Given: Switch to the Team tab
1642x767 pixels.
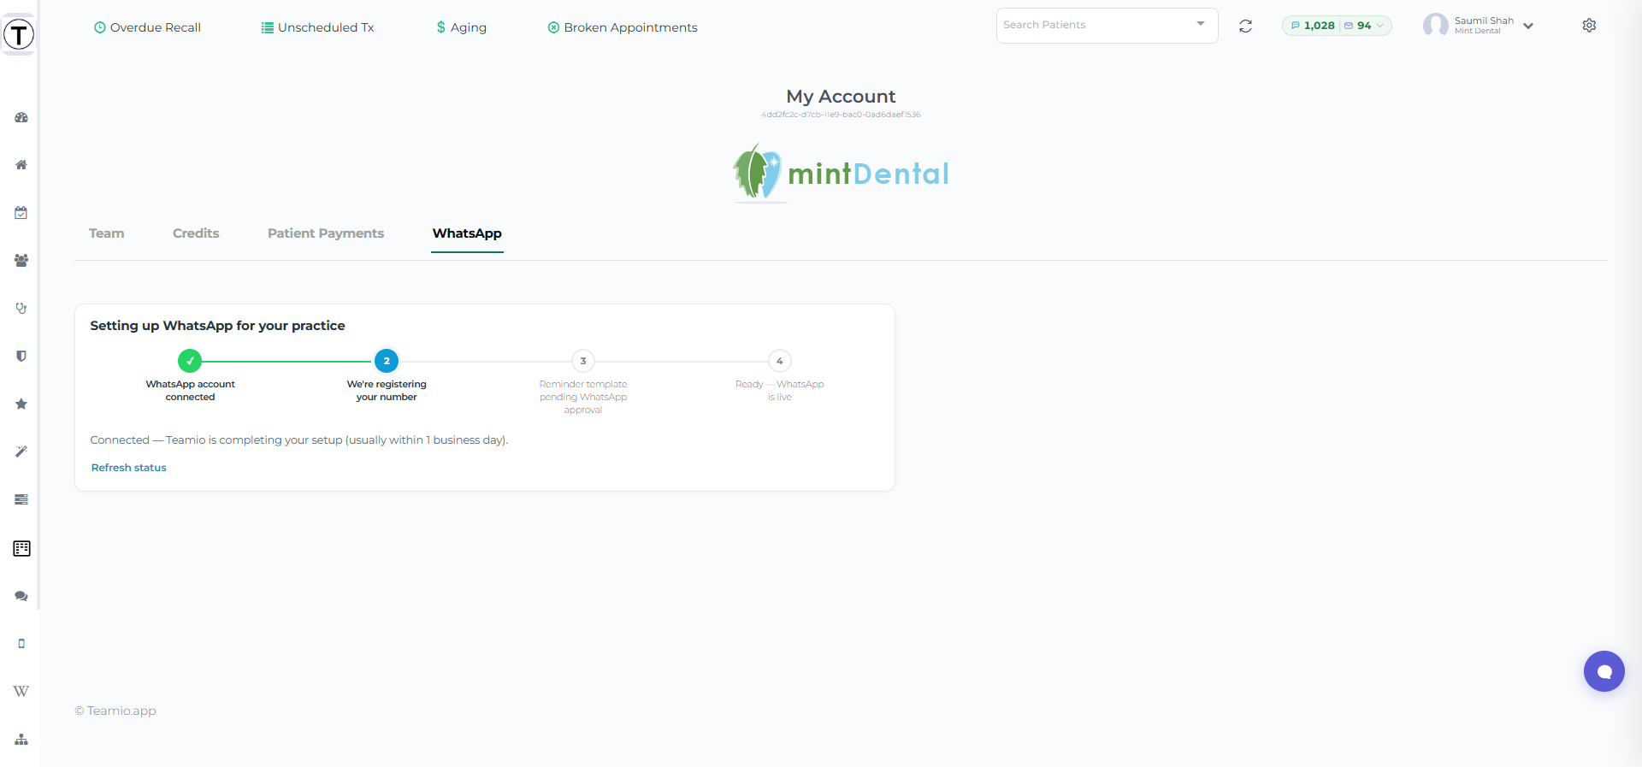Looking at the screenshot, I should (107, 233).
